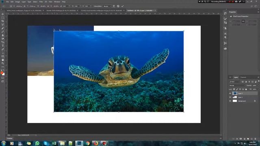Toggle lock transparent pixels

[234, 89]
